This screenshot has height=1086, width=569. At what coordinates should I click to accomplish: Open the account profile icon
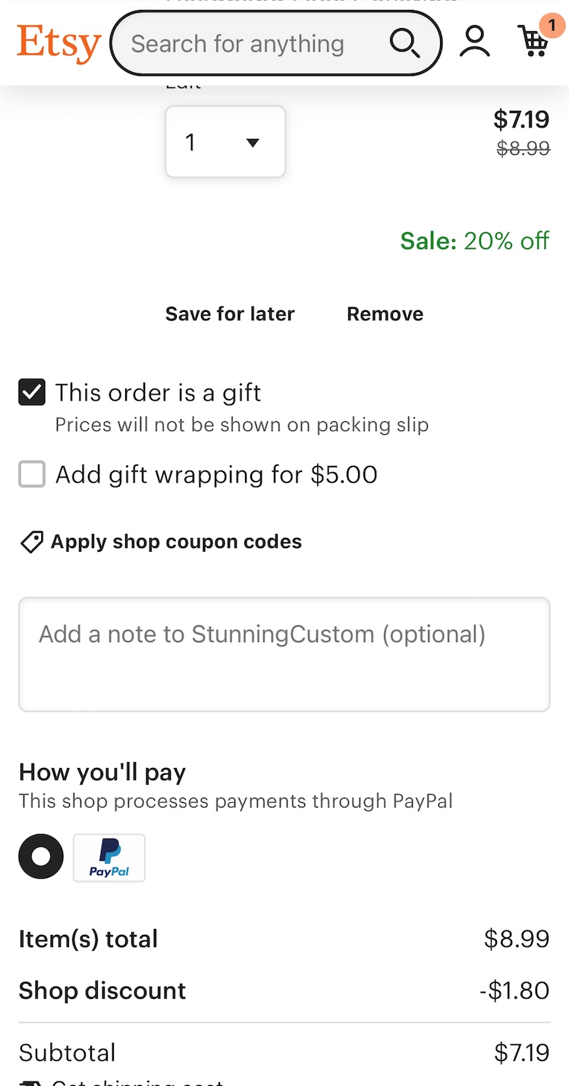point(475,42)
